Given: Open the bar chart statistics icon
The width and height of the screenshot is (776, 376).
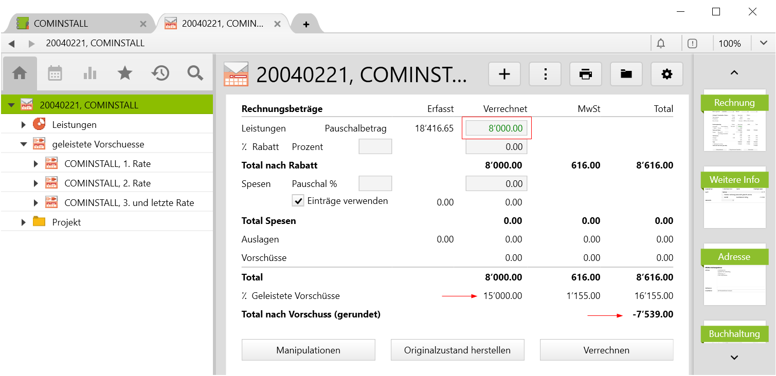Looking at the screenshot, I should tap(90, 73).
